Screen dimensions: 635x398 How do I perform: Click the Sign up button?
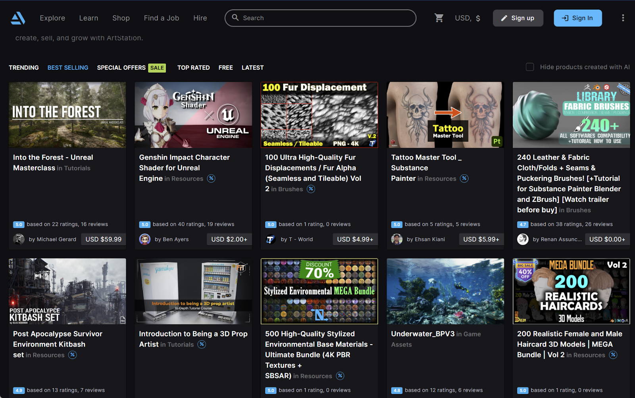coord(518,18)
